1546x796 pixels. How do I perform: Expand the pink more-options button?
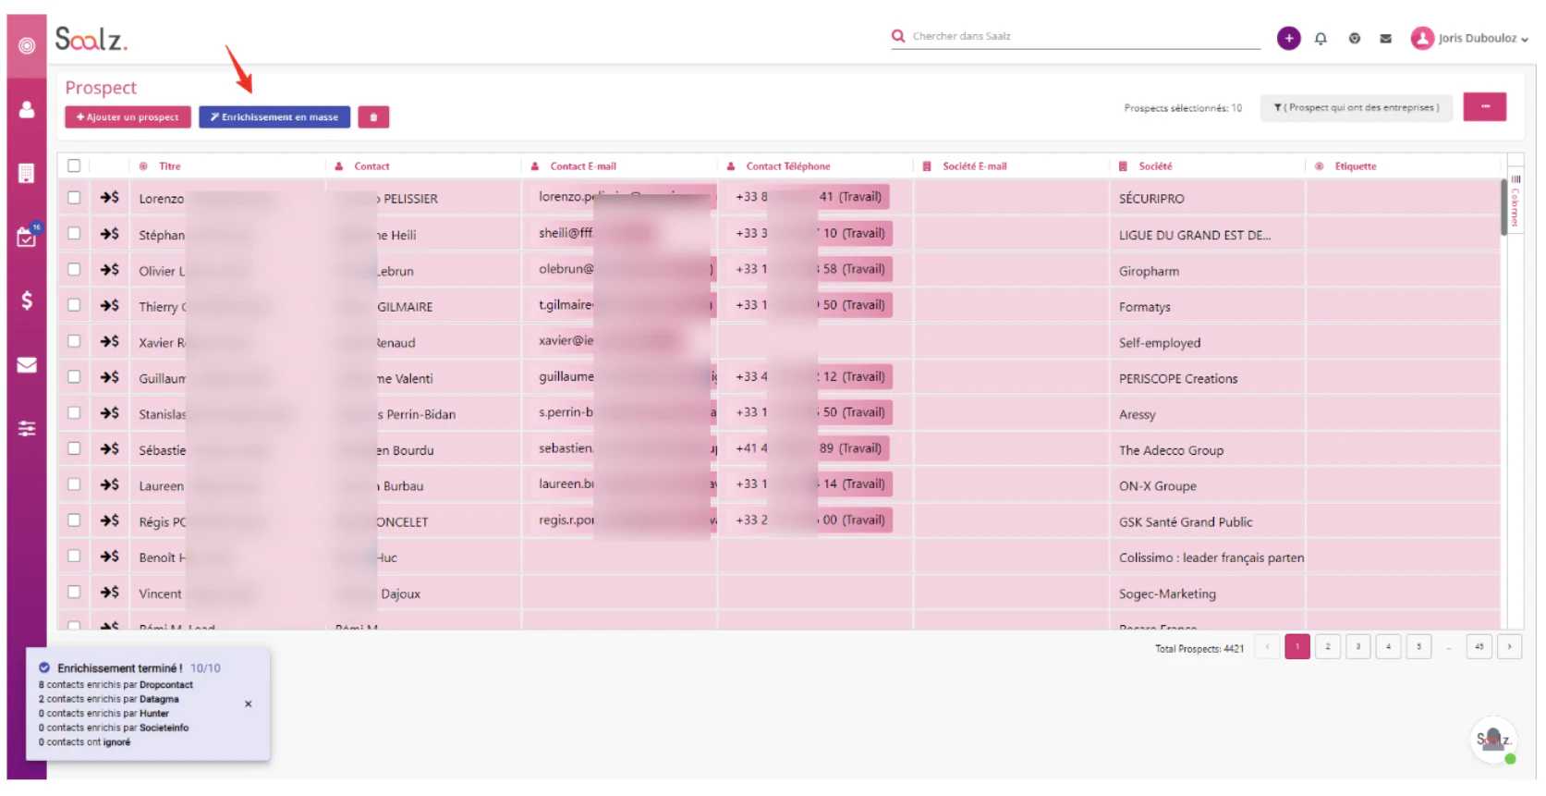1485,107
